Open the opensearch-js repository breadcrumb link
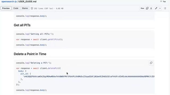Viewport: 170px width, 95px height. (9, 2)
